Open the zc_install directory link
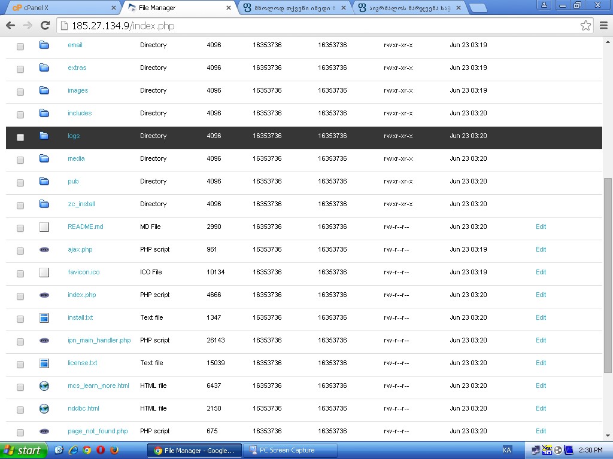 coord(81,204)
